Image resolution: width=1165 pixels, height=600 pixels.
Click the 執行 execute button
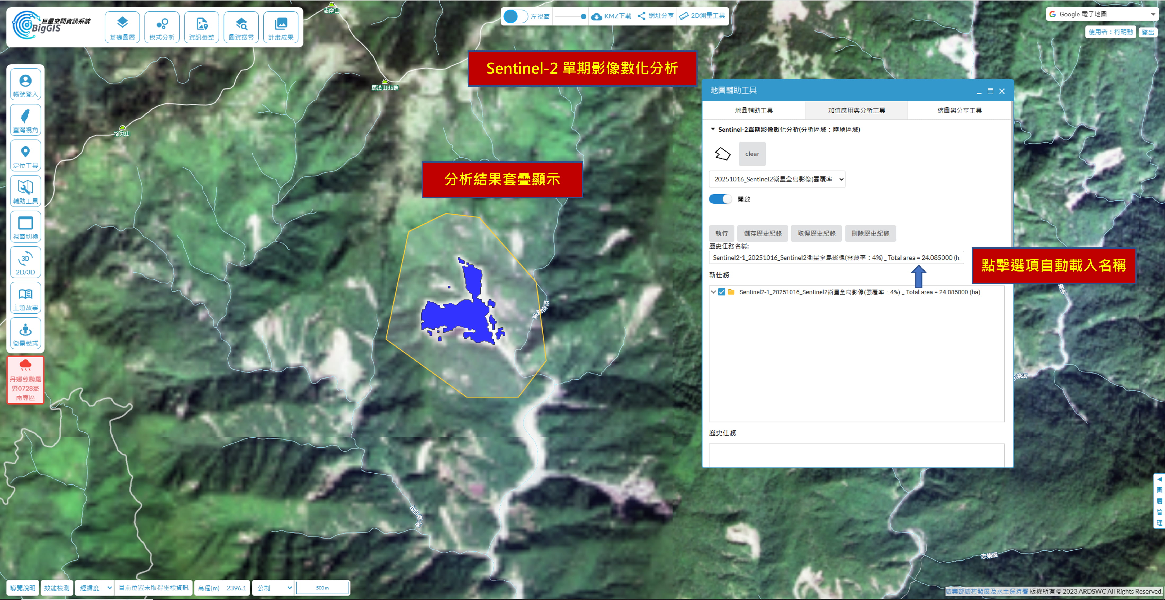tap(721, 233)
